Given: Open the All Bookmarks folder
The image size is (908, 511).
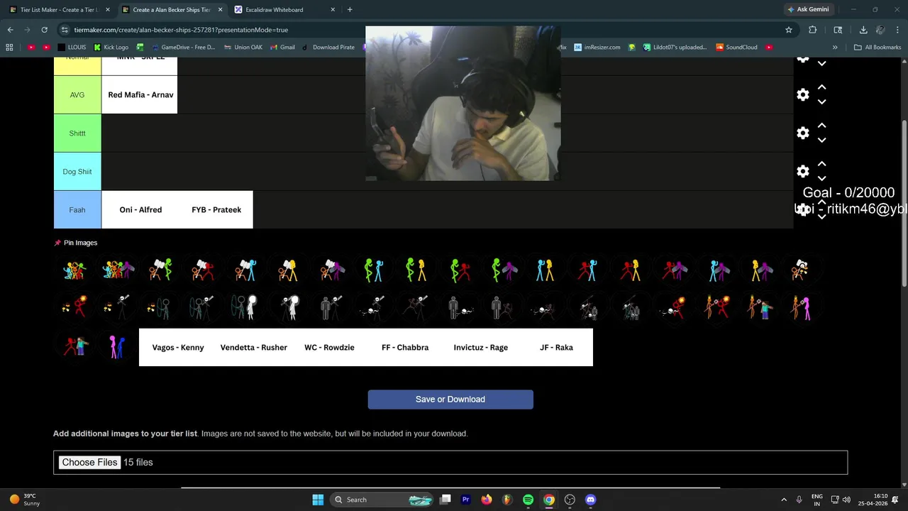Looking at the screenshot, I should [877, 48].
